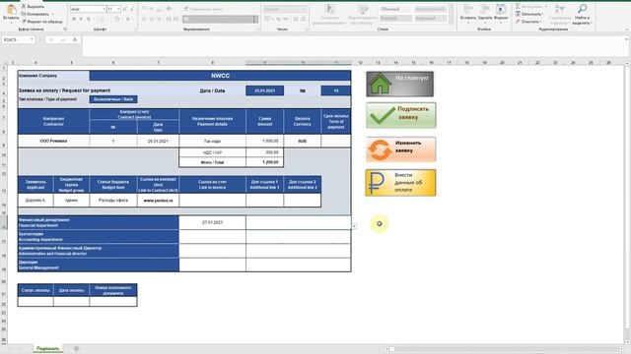Viewport: 631px width, 354px height.
Task: Click the Fill (Заполнить) command
Action: pos(528,14)
